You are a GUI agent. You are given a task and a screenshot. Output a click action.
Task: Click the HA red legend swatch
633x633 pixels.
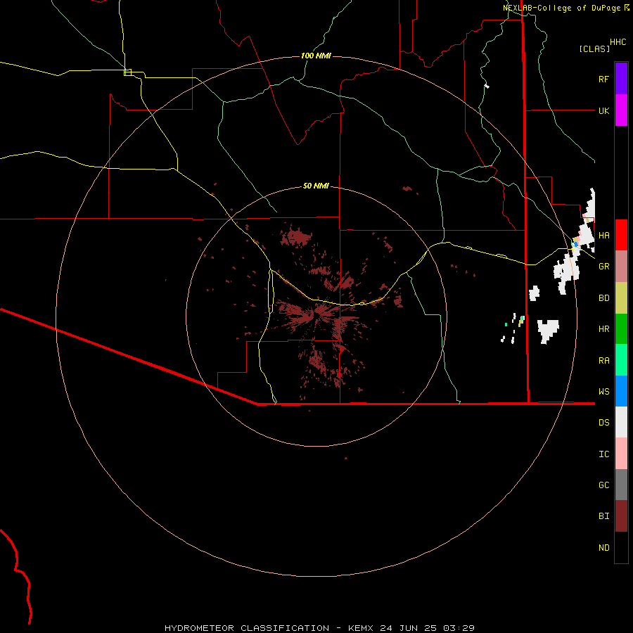621,235
